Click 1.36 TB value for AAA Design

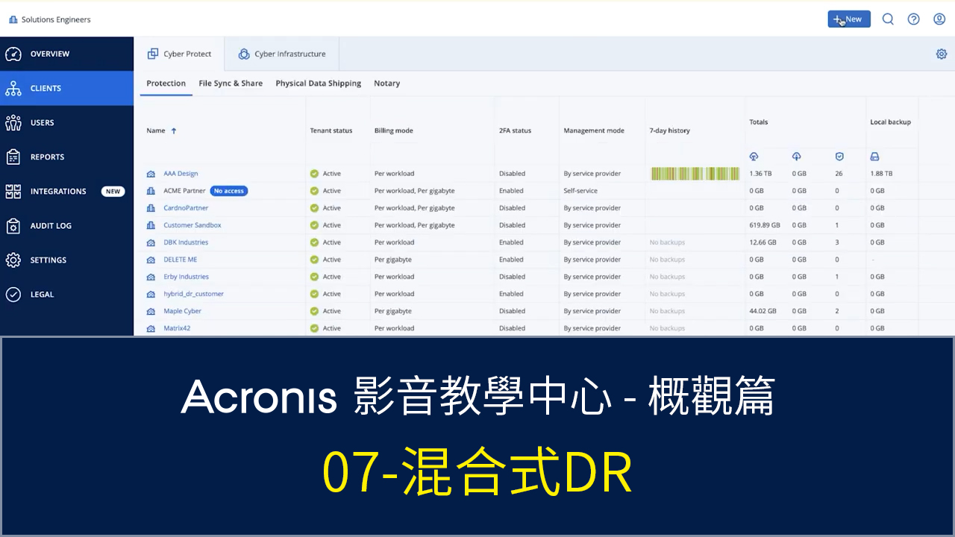(x=760, y=174)
